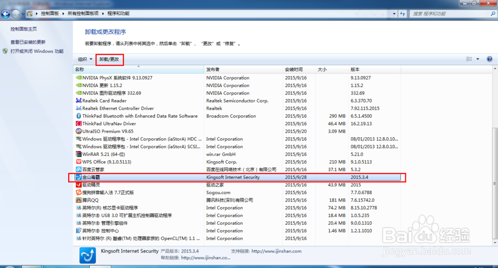The image size is (498, 268).
Task: Click the NVIDIA PhysX program icon
Action: [x=79, y=78]
